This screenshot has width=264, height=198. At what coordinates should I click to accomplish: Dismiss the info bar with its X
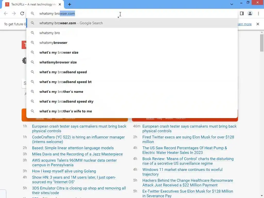pyautogui.click(x=258, y=24)
